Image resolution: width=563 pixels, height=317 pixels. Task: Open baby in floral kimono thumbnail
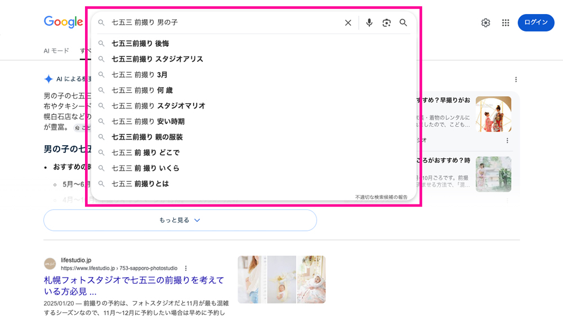point(311,280)
